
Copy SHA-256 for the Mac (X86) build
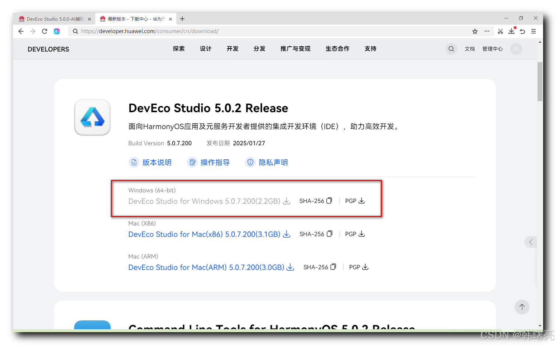pos(316,234)
